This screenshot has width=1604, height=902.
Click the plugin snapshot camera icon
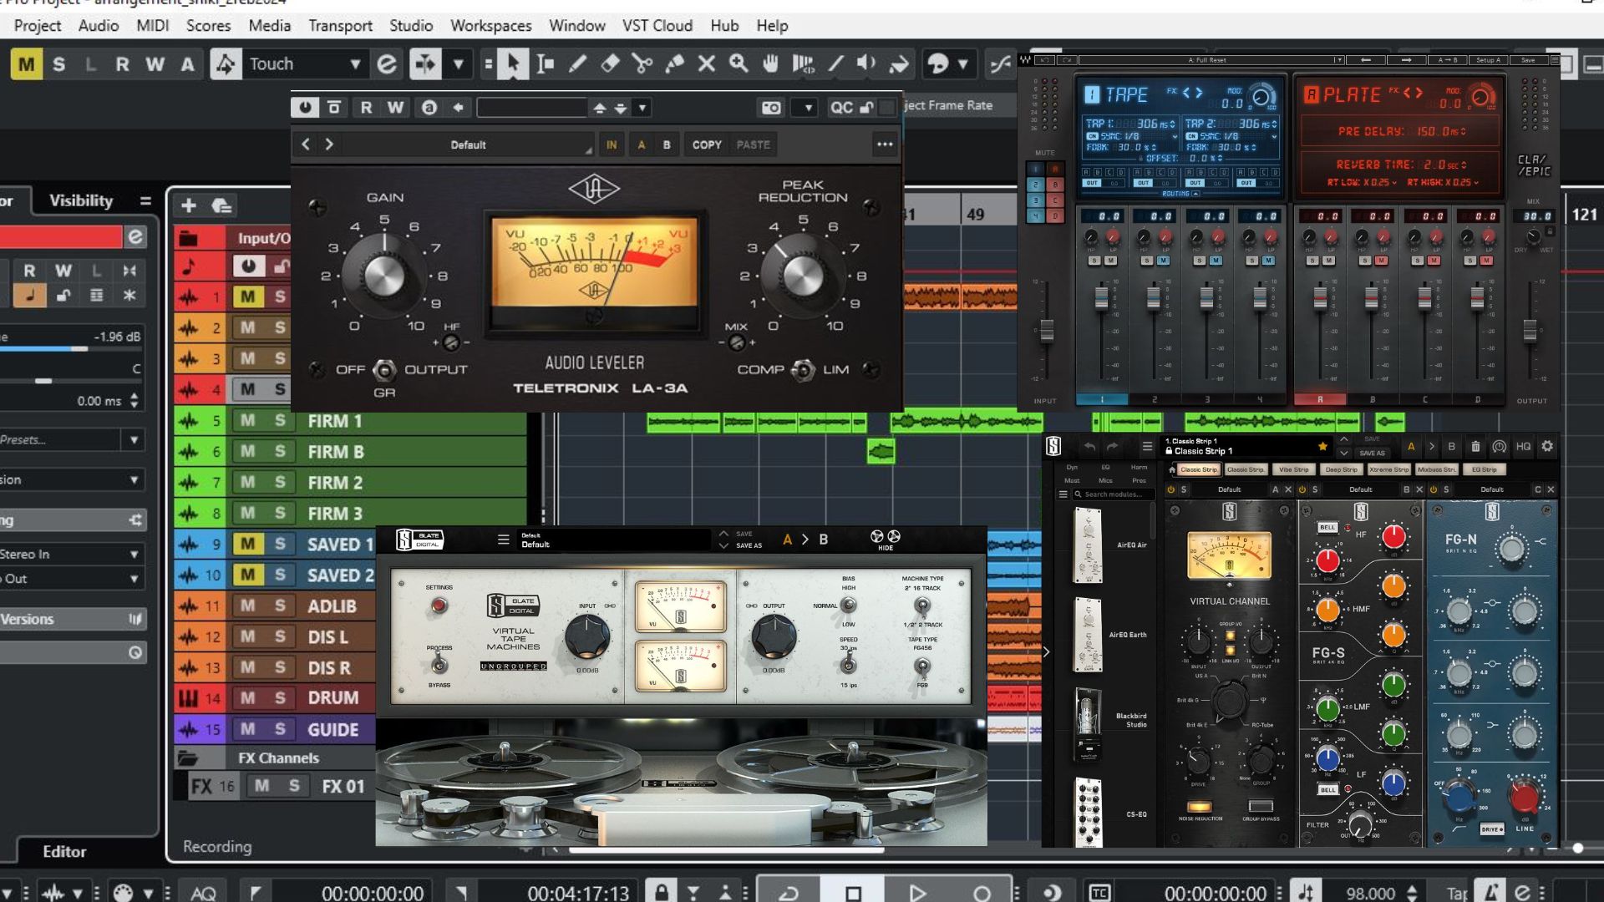[771, 108]
